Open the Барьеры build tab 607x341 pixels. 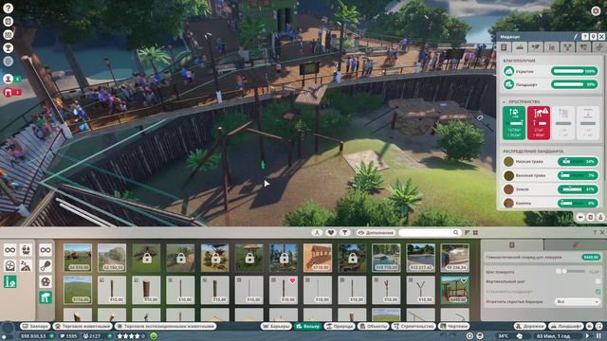point(276,326)
